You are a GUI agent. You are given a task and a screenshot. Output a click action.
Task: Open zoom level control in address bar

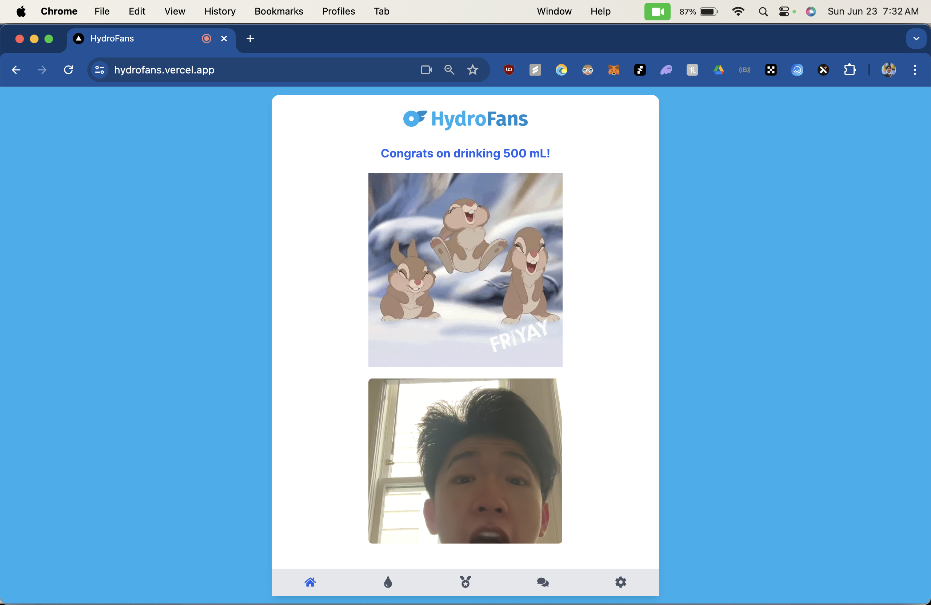449,70
